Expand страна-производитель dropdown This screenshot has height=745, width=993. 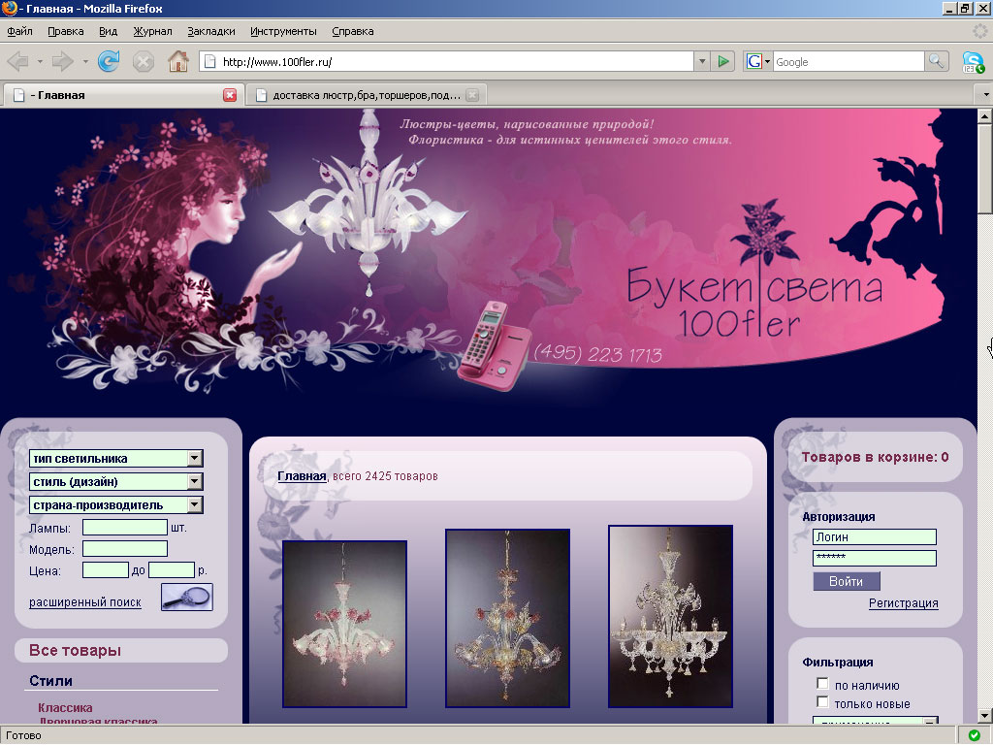pyautogui.click(x=195, y=504)
